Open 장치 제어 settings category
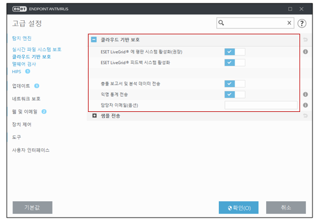Viewport: 317px width, 221px height. tap(21, 125)
